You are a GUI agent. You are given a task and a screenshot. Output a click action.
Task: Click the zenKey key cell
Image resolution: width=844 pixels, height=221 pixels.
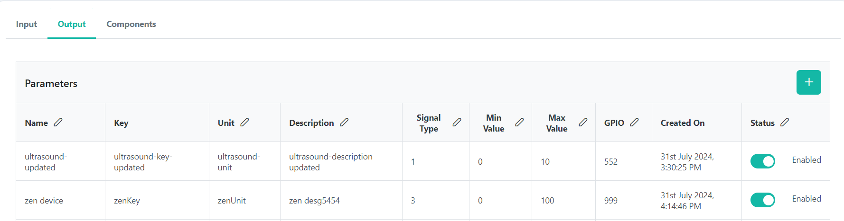(127, 201)
